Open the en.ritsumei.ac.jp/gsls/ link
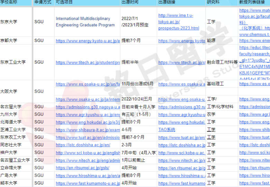The height and width of the screenshot is (187, 270). [x=82, y=168]
